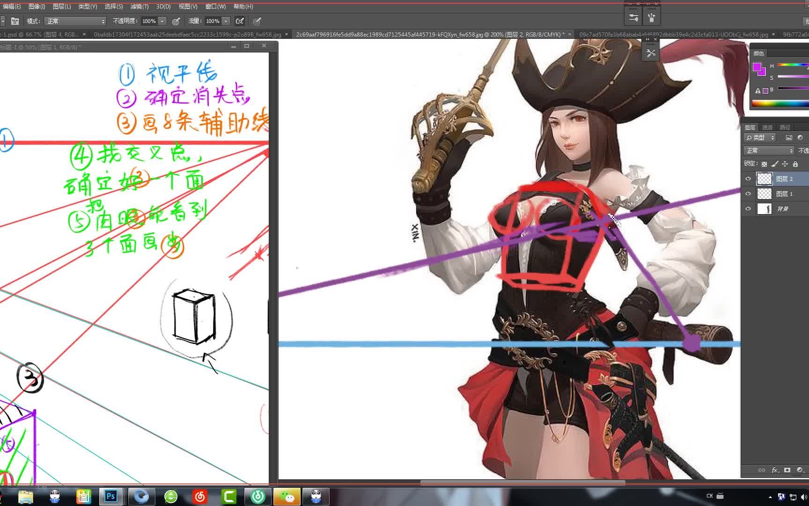Image resolution: width=809 pixels, height=506 pixels.
Task: Open the 类型(Y) menu
Action: point(88,7)
